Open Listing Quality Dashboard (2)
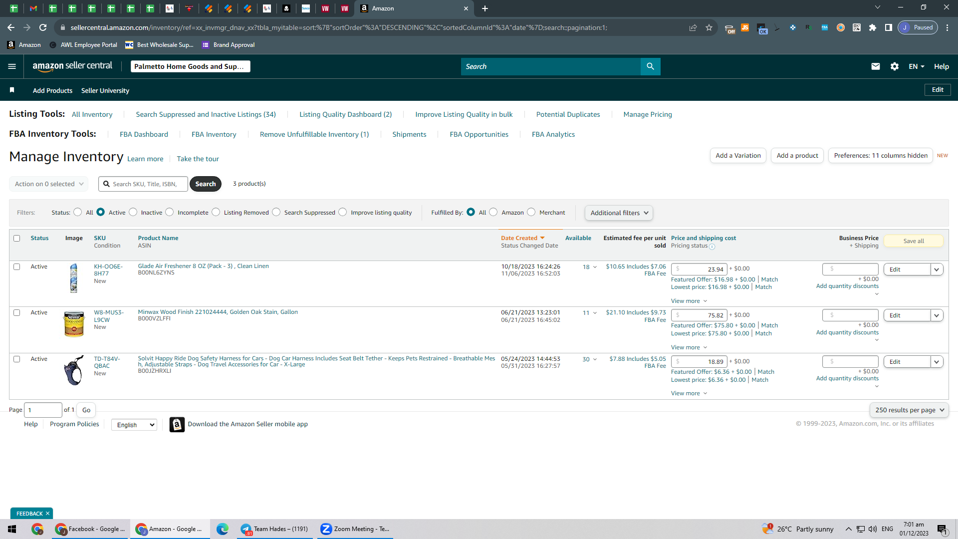The width and height of the screenshot is (958, 539). pyautogui.click(x=345, y=114)
